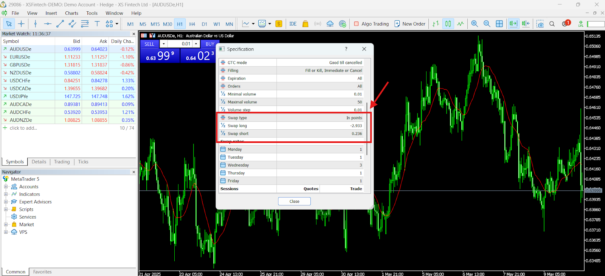
Task: Expand the Indicators tree node
Action: (6, 194)
